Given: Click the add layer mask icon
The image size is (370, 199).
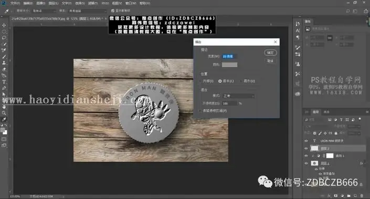Looking at the screenshot, I should [x=335, y=196].
